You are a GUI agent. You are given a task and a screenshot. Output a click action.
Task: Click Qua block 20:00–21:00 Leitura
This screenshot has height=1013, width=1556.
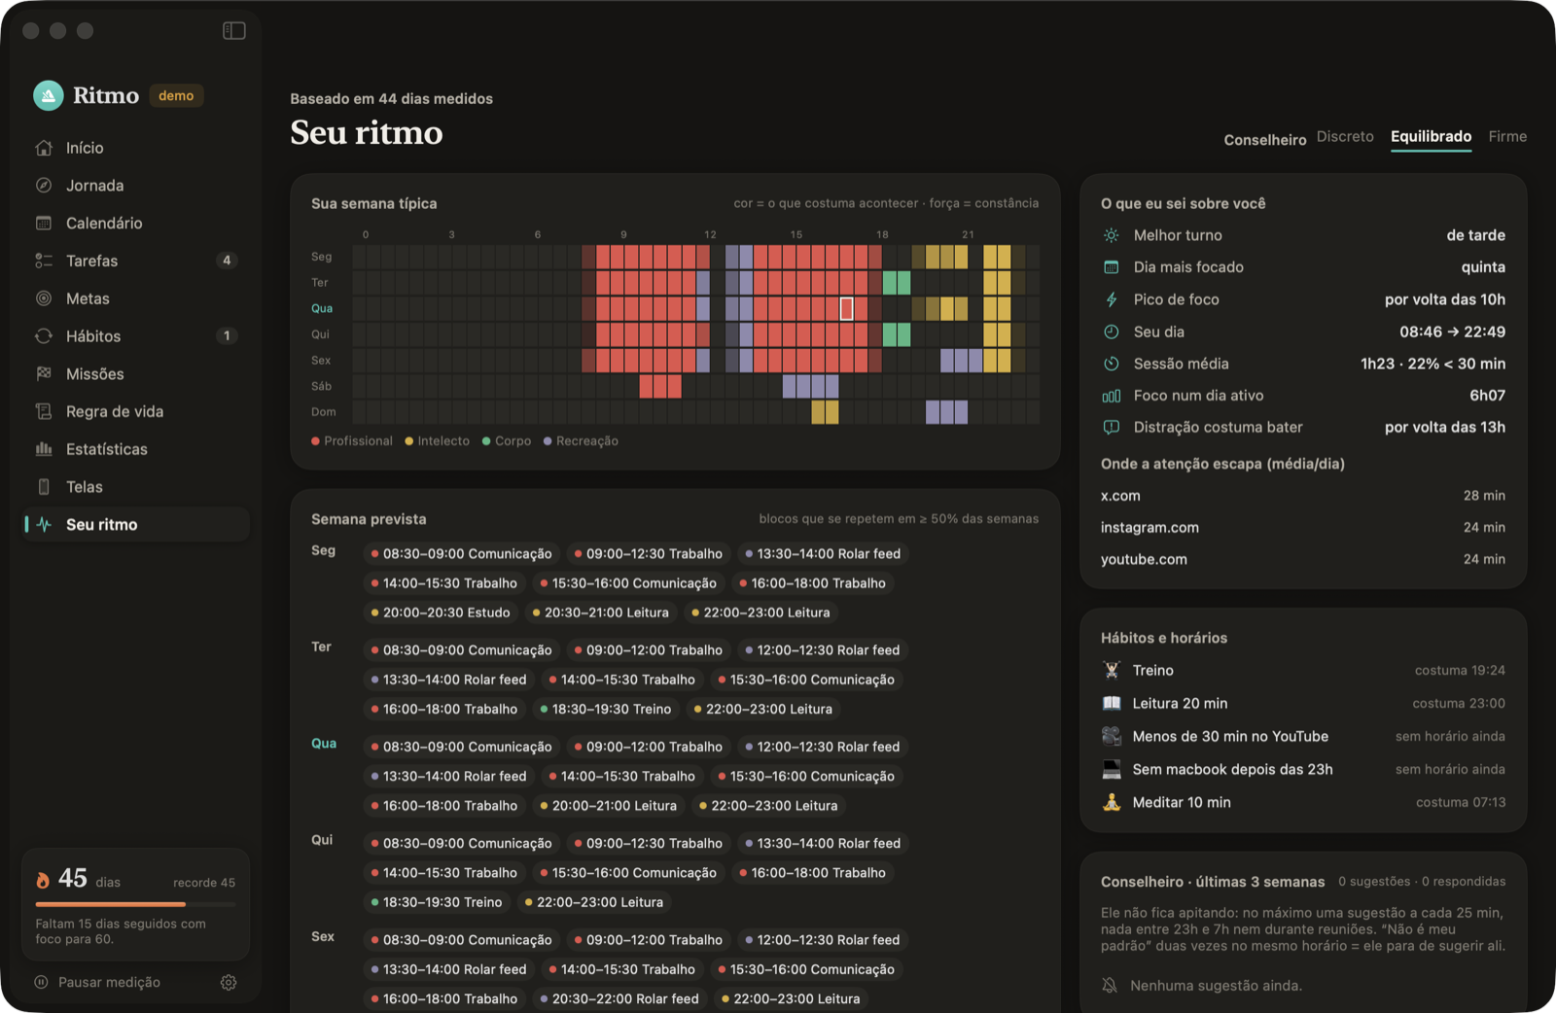click(608, 806)
